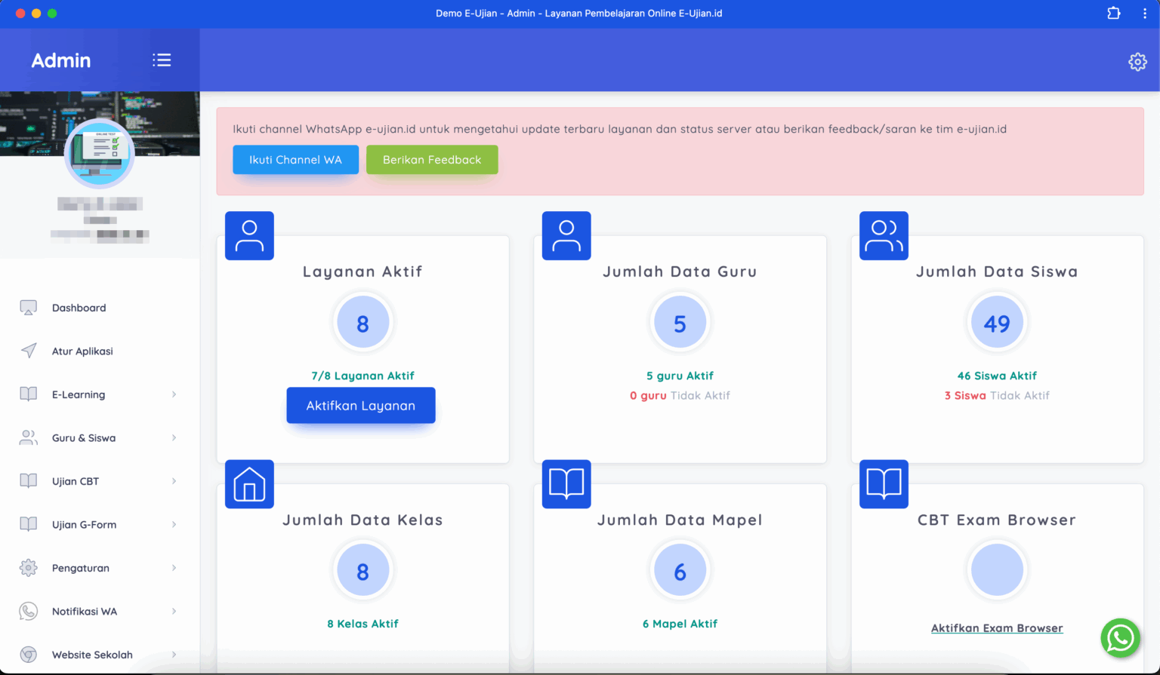Open Notifikasi WA menu item
Viewport: 1160px width, 675px height.
point(85,612)
